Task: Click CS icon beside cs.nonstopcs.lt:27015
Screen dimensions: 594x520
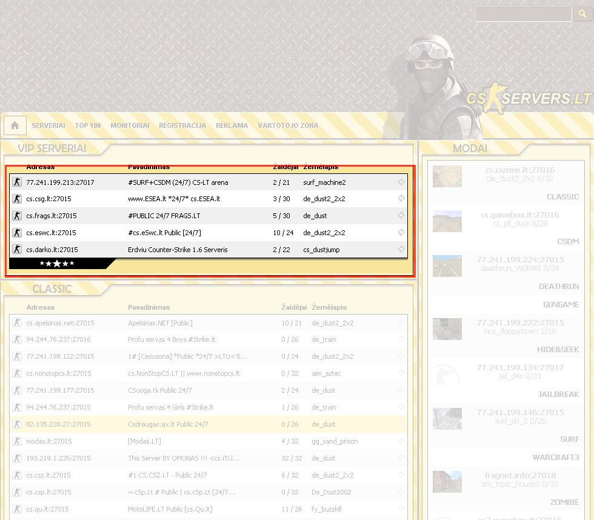Action: tap(17, 373)
